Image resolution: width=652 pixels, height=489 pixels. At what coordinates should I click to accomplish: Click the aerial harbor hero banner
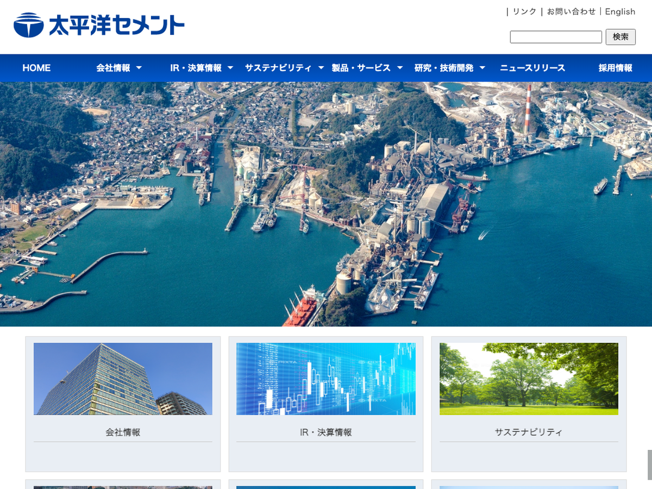click(326, 204)
